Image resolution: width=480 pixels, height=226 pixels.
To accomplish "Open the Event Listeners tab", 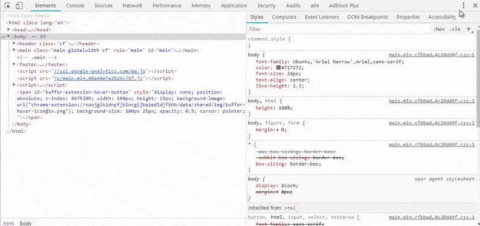I will pos(322,17).
